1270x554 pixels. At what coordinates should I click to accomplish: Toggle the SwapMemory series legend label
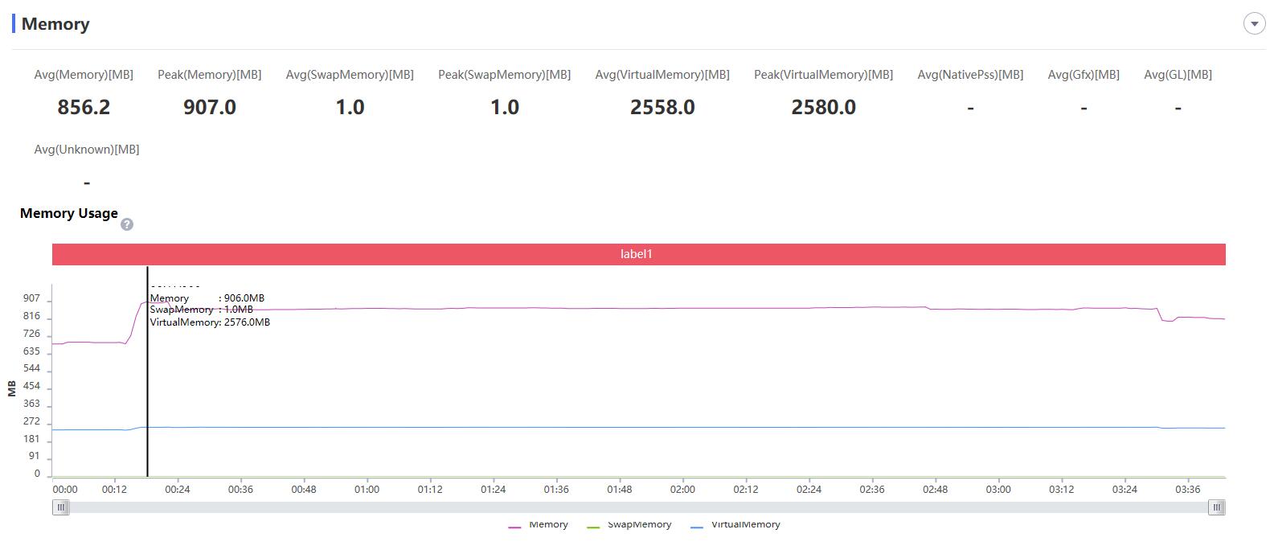(639, 525)
